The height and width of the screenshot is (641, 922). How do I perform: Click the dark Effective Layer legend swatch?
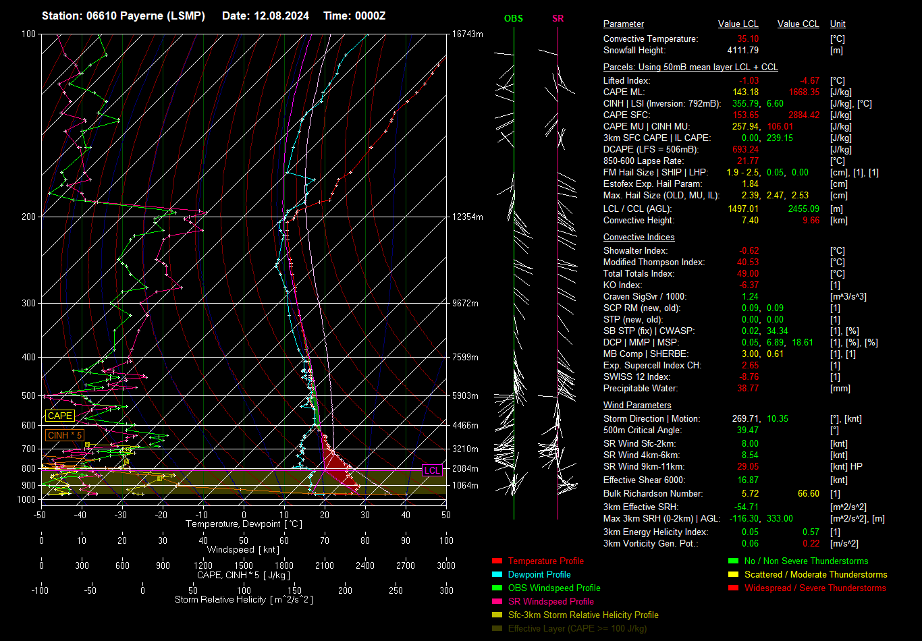tap(497, 629)
